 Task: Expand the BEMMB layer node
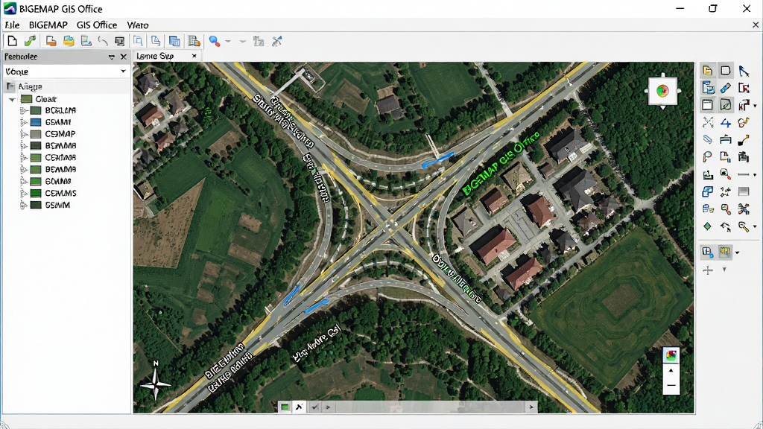23,169
